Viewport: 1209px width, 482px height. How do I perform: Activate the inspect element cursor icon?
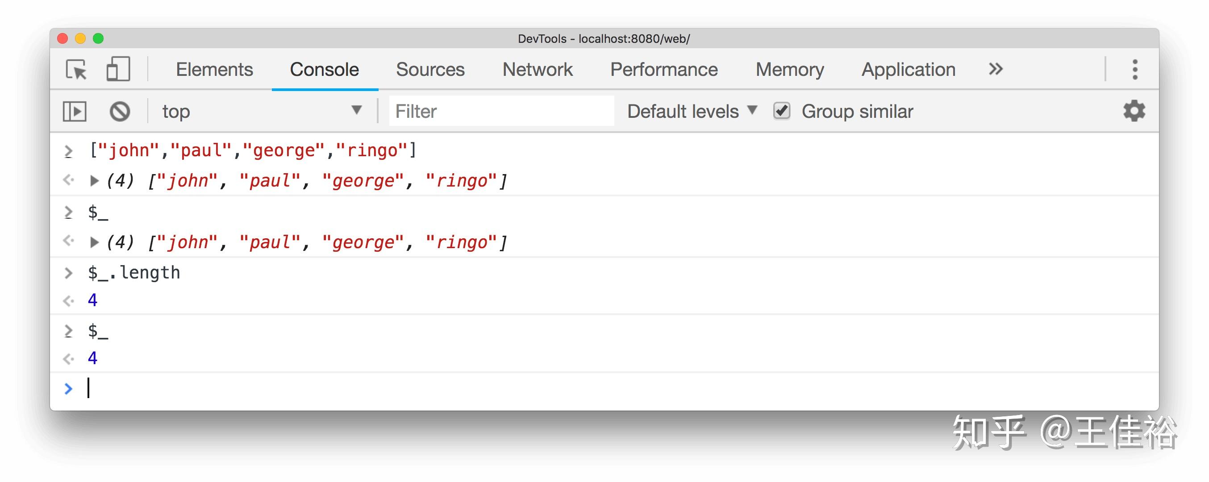(x=76, y=70)
